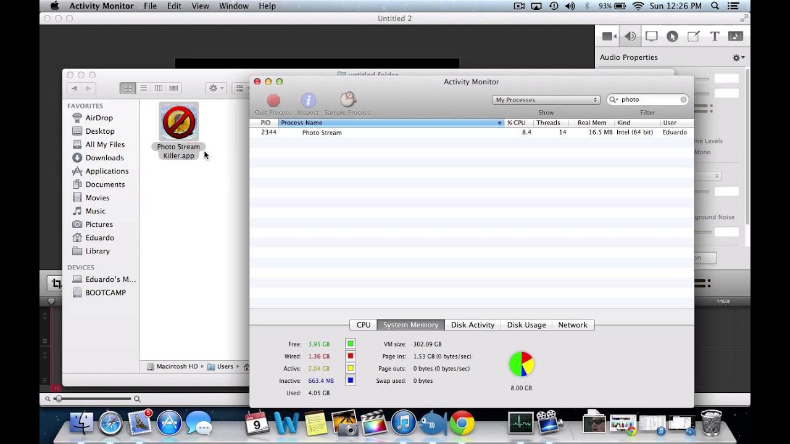The height and width of the screenshot is (444, 790).
Task: Select crop tool in video editor
Action: (56, 284)
